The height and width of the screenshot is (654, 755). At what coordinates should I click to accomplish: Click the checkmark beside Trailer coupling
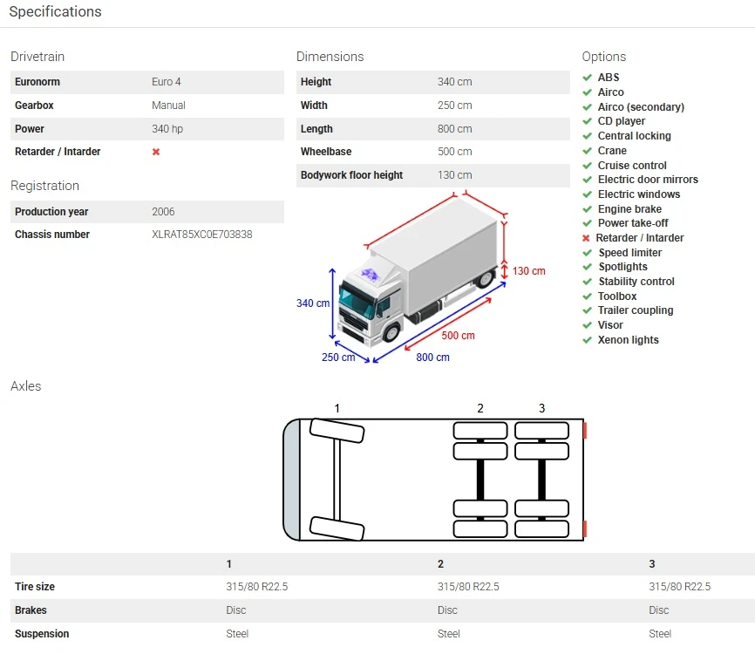pos(587,310)
